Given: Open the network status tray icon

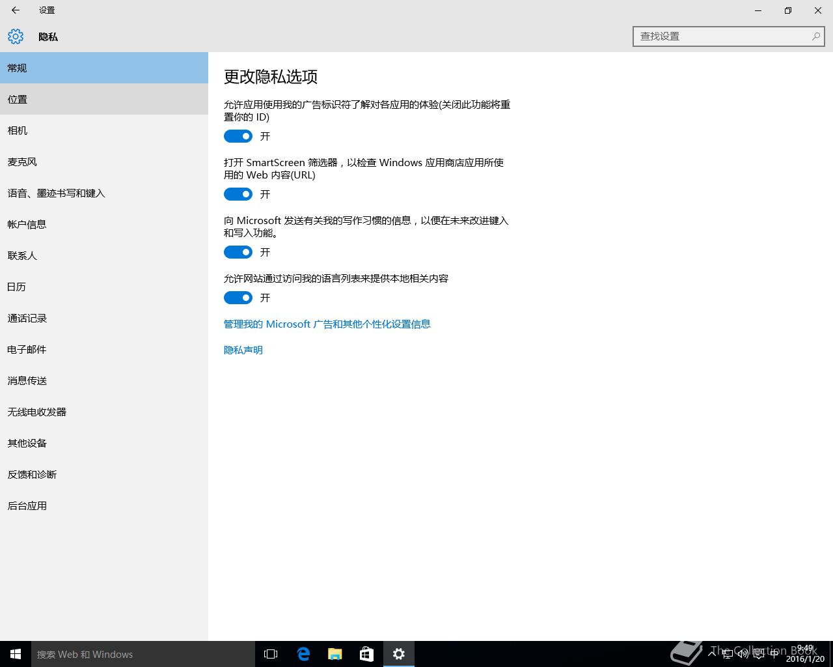Looking at the screenshot, I should pos(728,654).
